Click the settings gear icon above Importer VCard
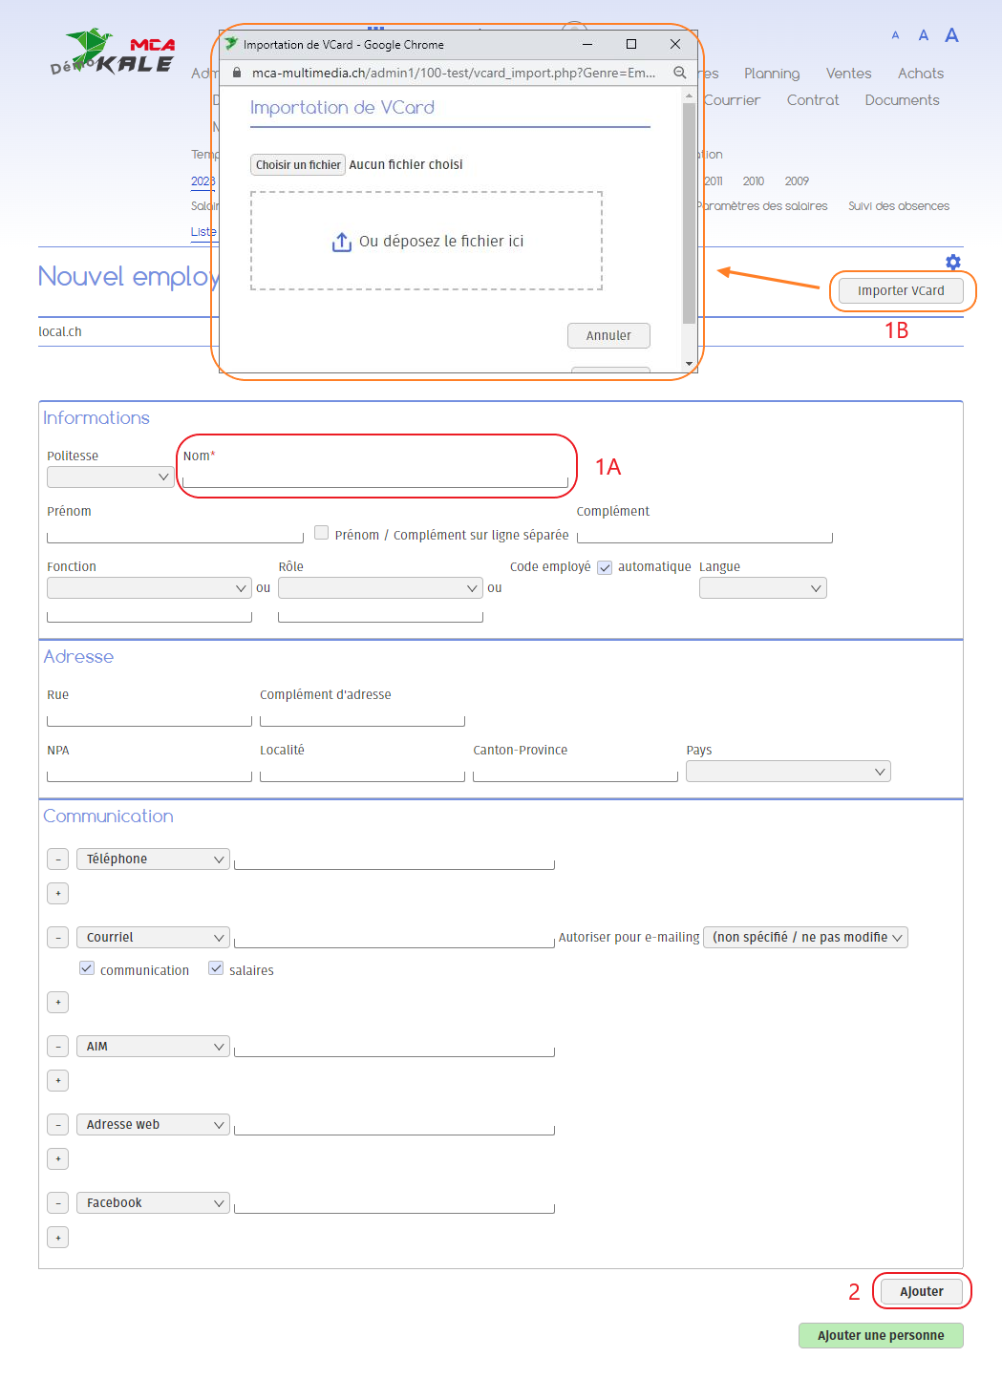Viewport: 1002px width, 1379px height. point(952,262)
